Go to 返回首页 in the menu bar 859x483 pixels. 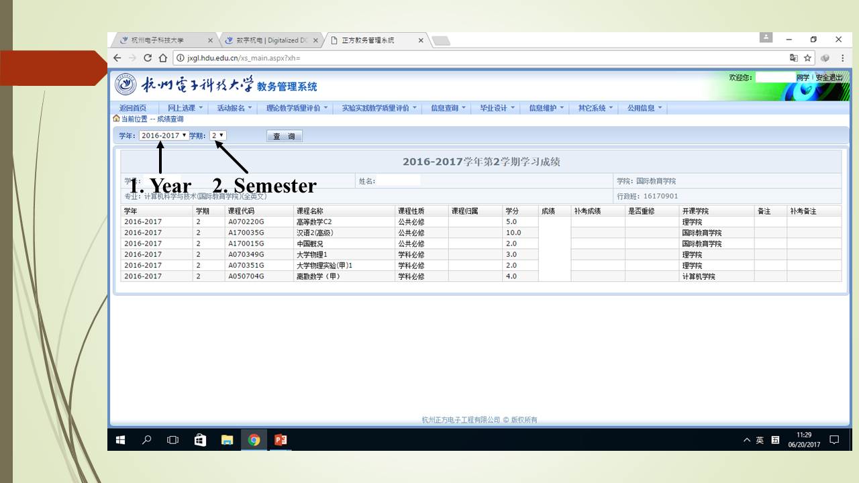(x=133, y=108)
